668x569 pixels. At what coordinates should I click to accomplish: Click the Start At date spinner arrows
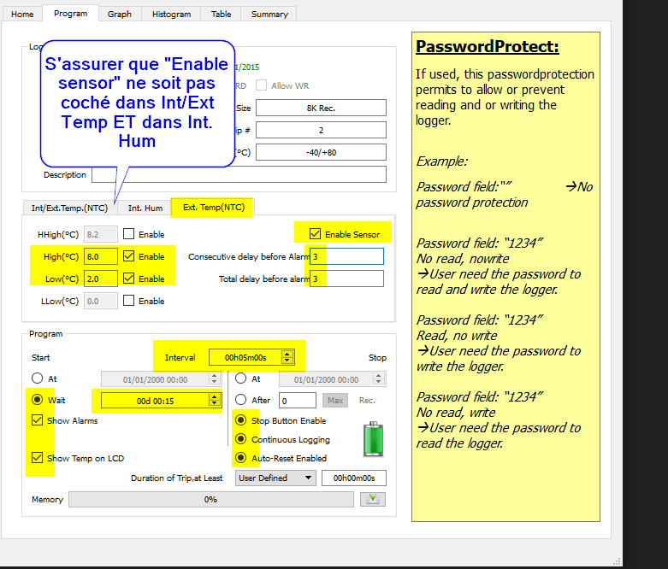[x=215, y=378]
